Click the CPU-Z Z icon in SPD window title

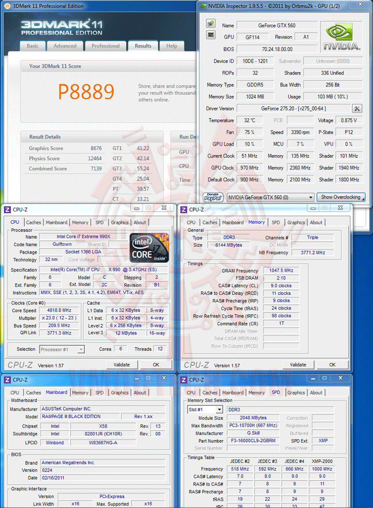click(183, 379)
